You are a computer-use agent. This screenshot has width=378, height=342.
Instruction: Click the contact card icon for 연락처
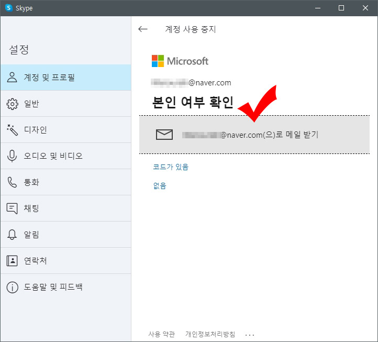[12, 261]
